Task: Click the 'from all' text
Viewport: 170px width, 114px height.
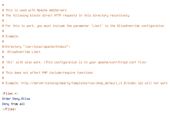Action: click(x=18, y=104)
